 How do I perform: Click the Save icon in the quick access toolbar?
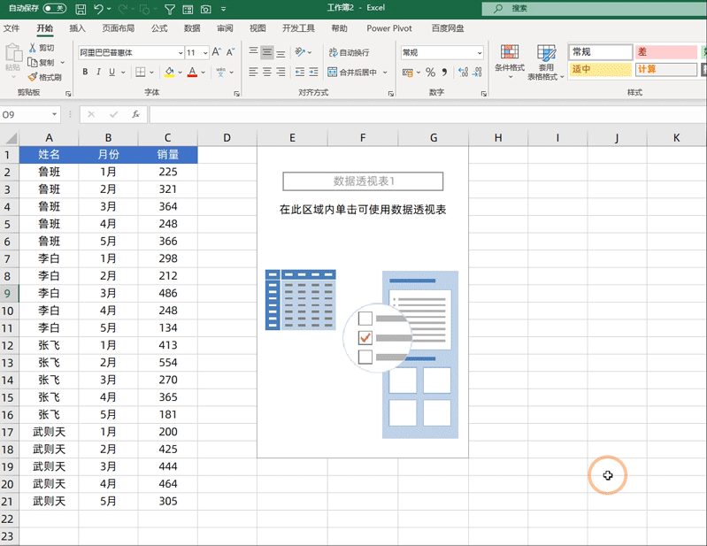pyautogui.click(x=81, y=9)
